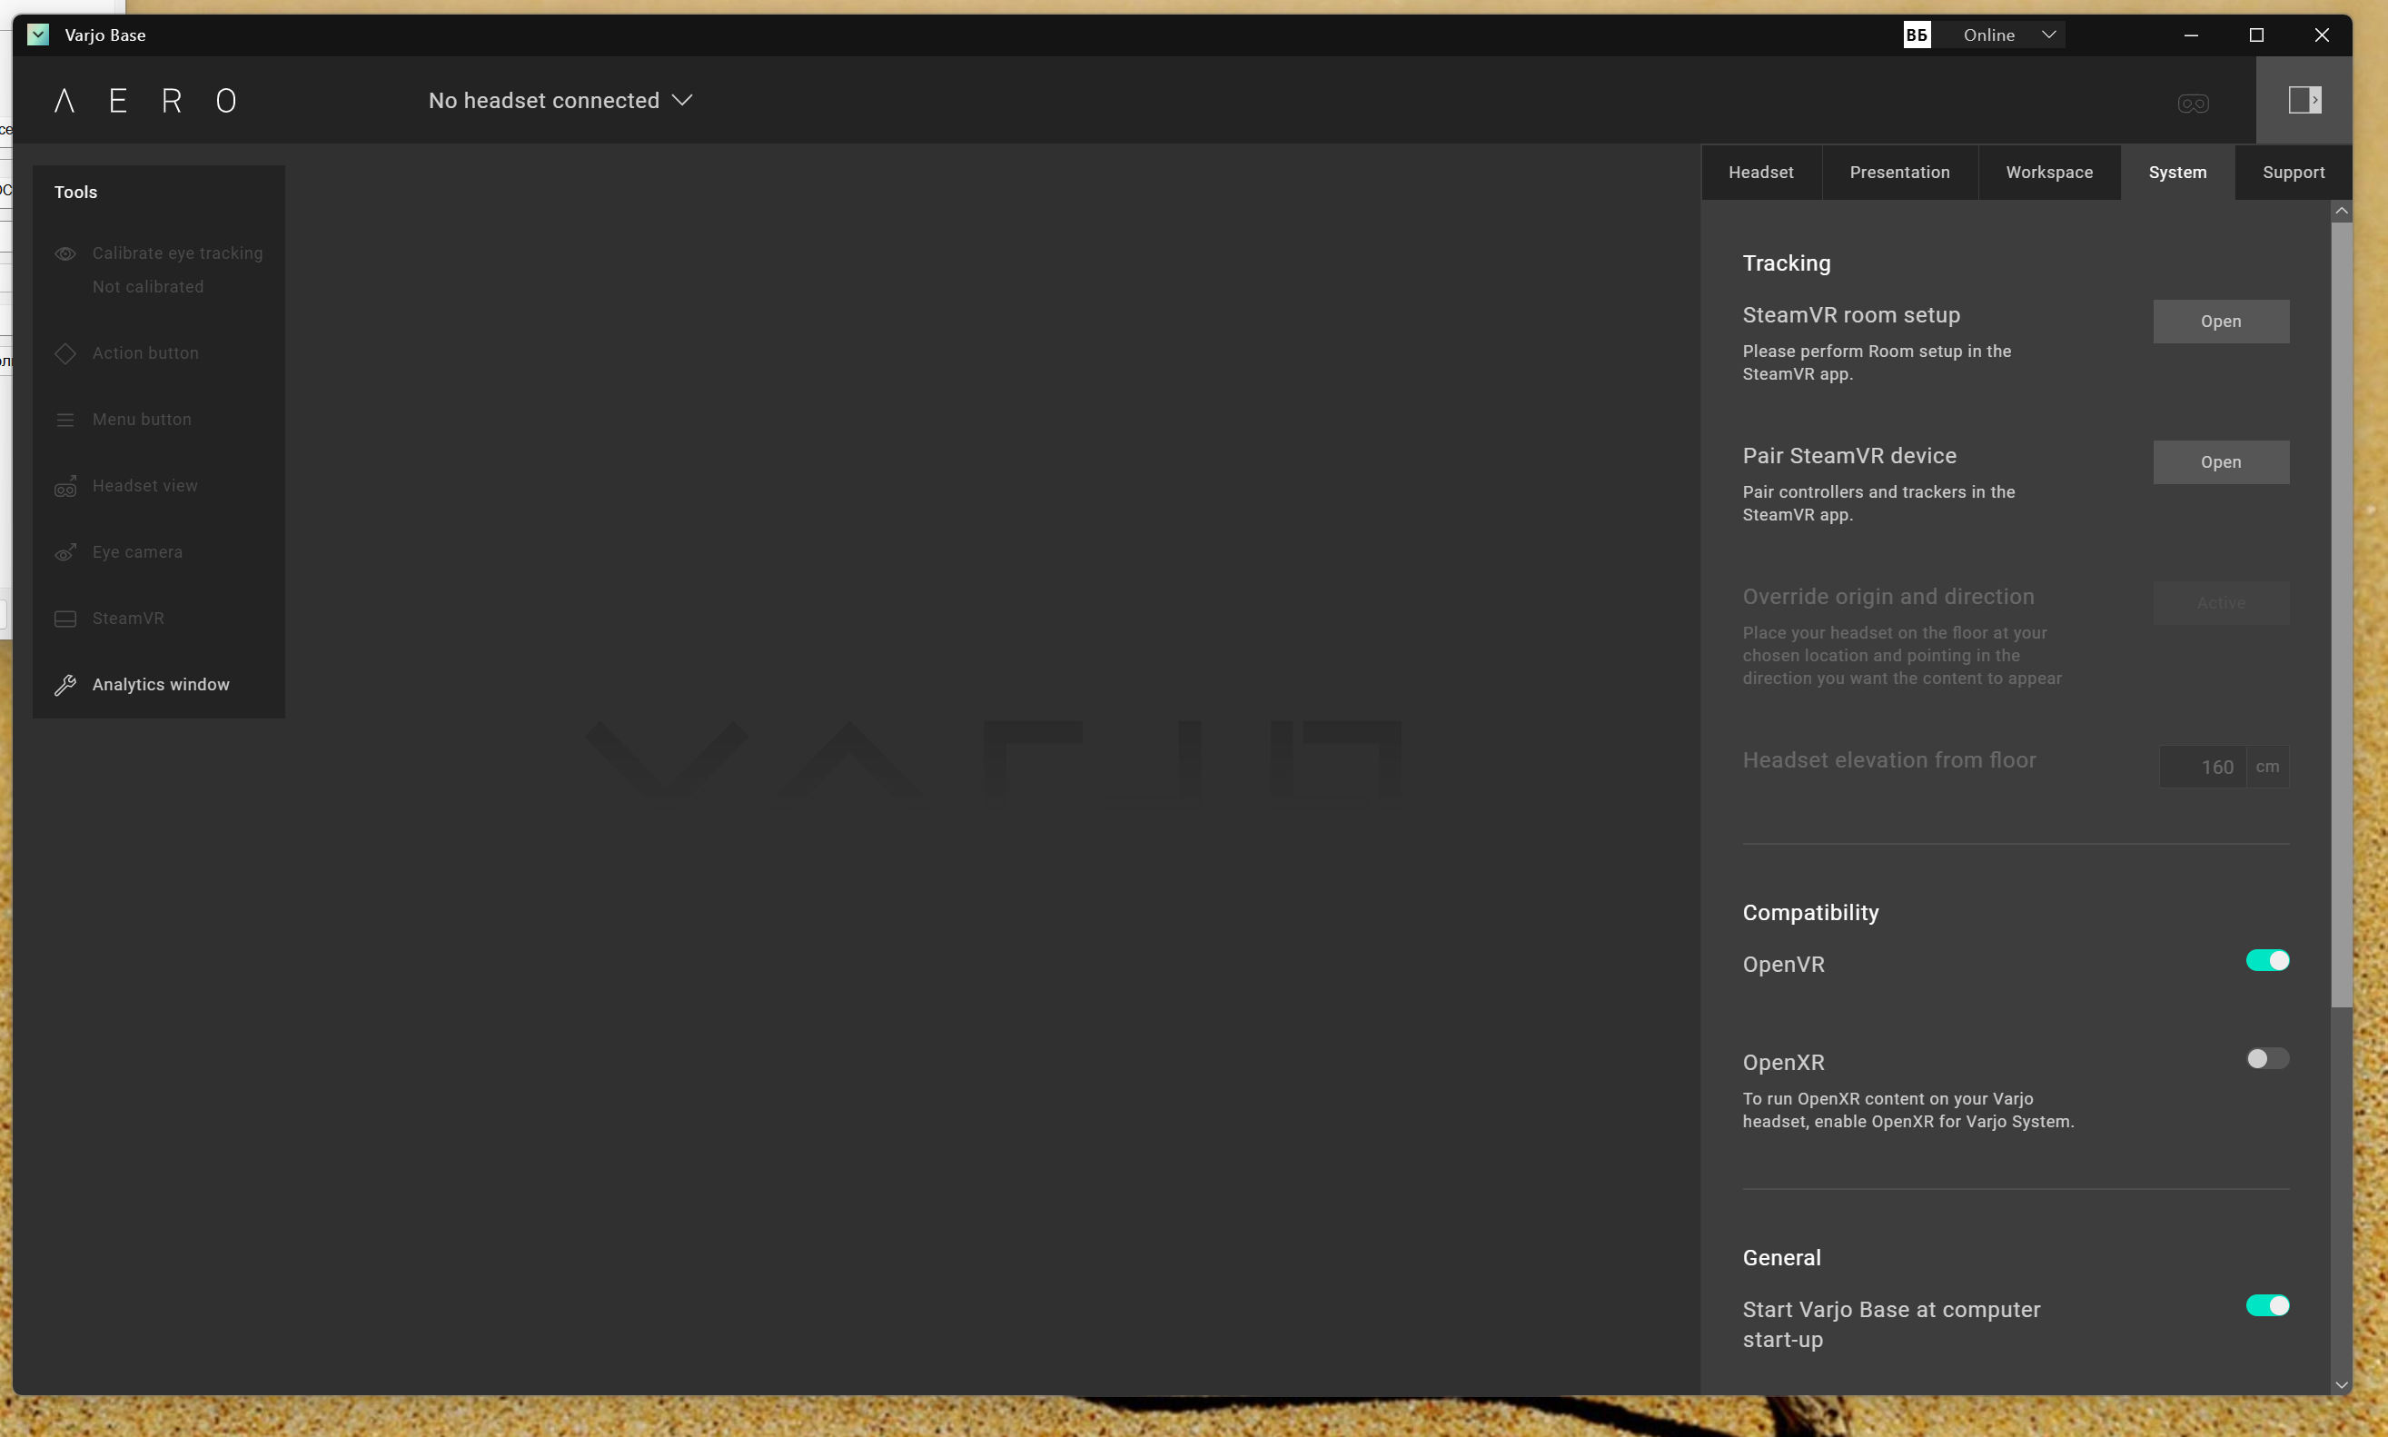Click the Eye camera icon

(64, 552)
